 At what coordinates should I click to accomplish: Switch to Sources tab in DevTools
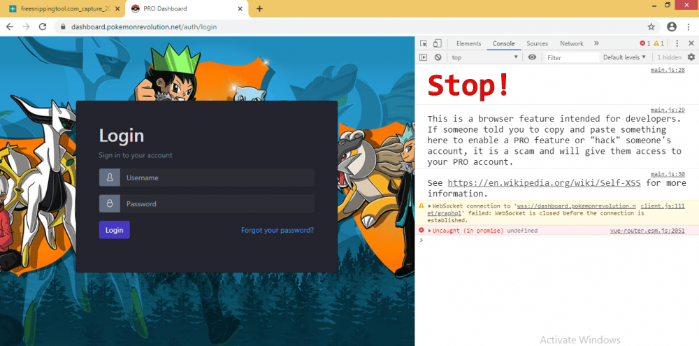pyautogui.click(x=537, y=43)
